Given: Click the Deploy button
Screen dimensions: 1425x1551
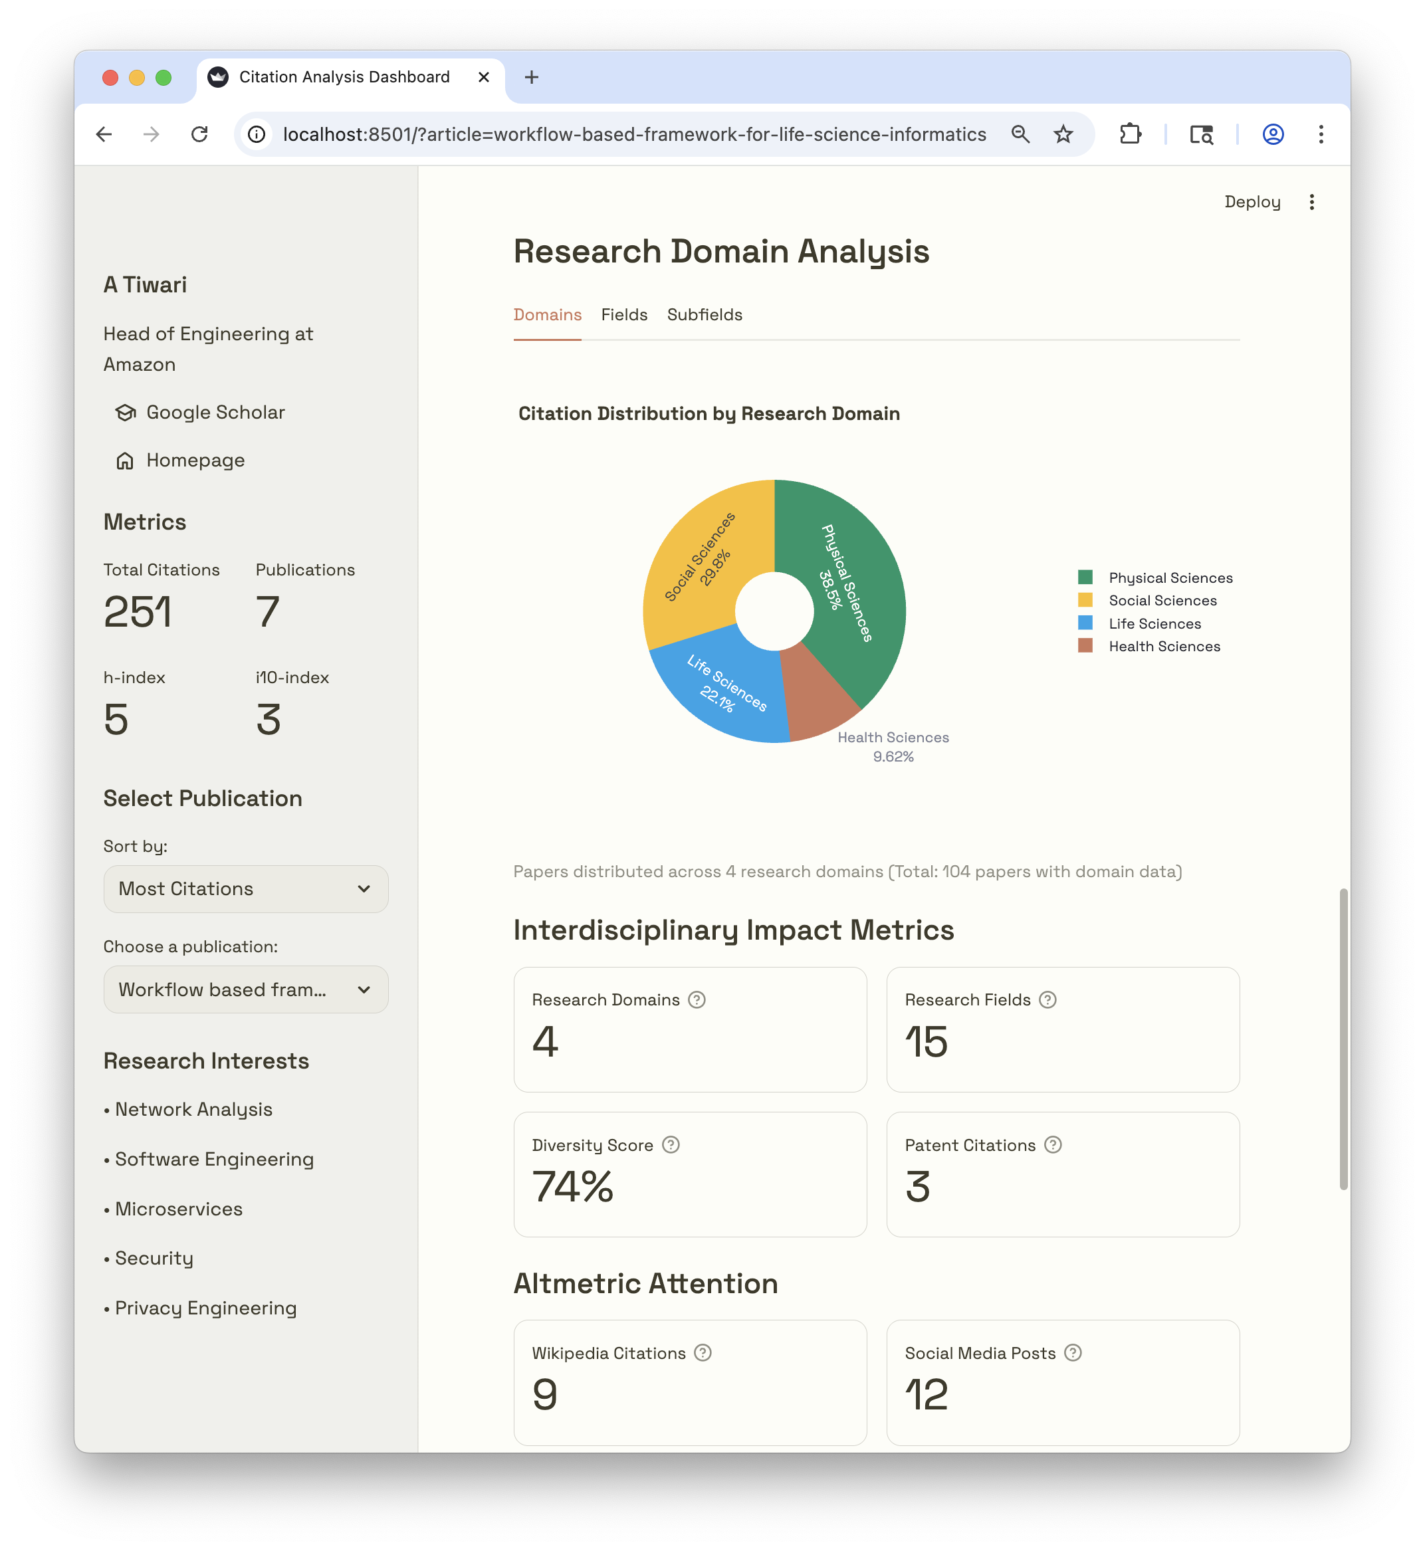Looking at the screenshot, I should pos(1252,202).
